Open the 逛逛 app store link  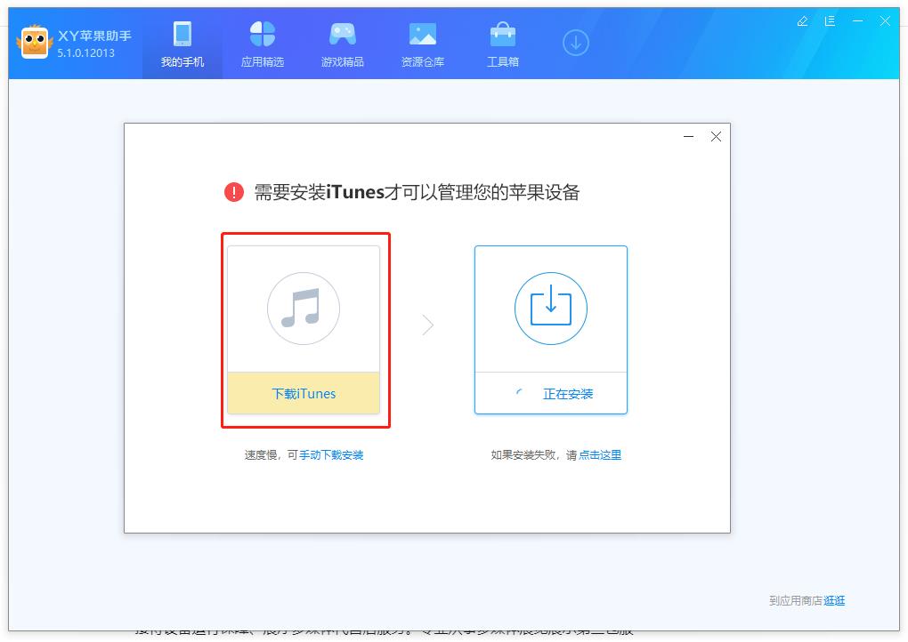click(x=834, y=601)
